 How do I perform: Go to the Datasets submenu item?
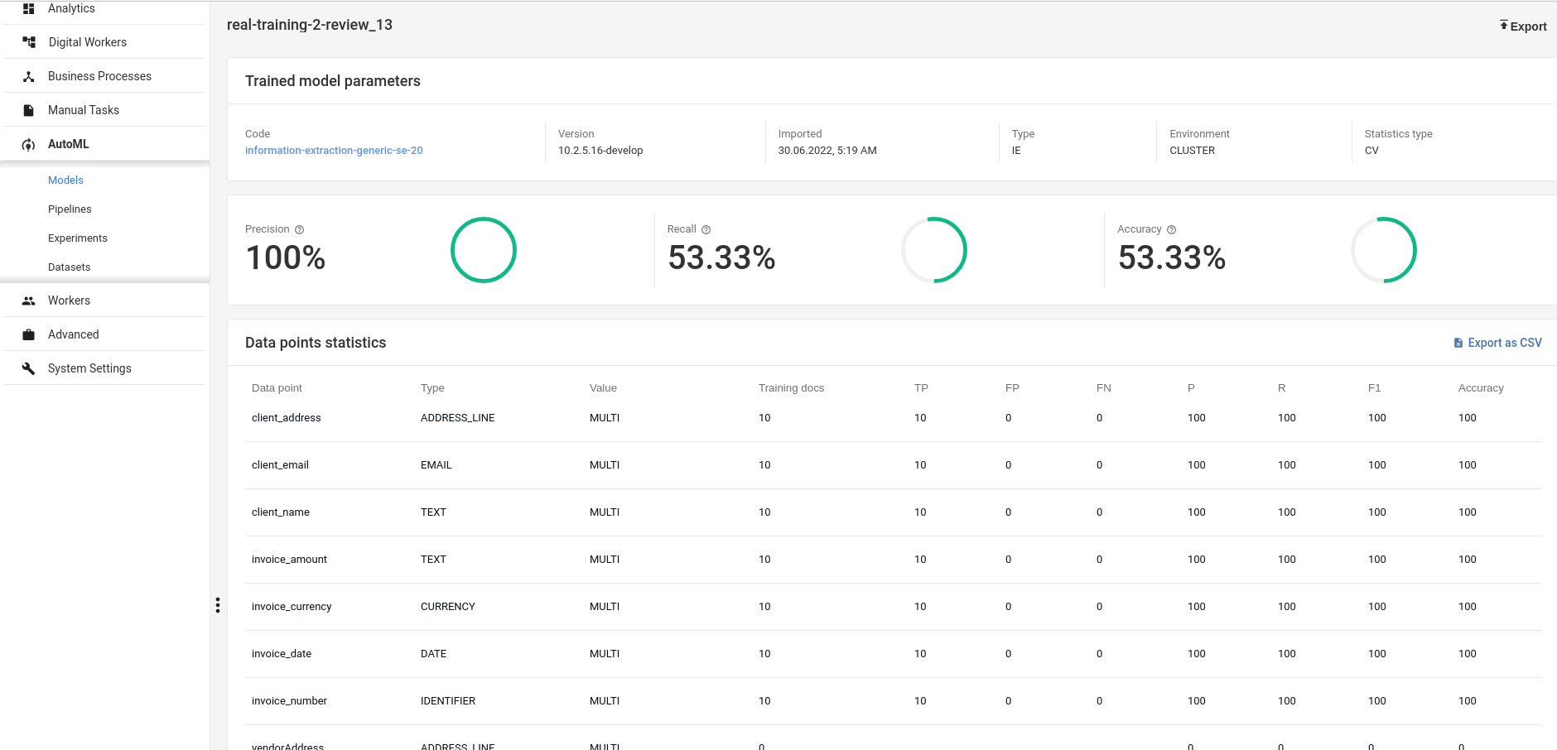(70, 267)
